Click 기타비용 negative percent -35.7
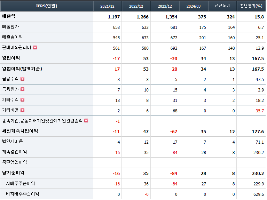 coord(259,111)
